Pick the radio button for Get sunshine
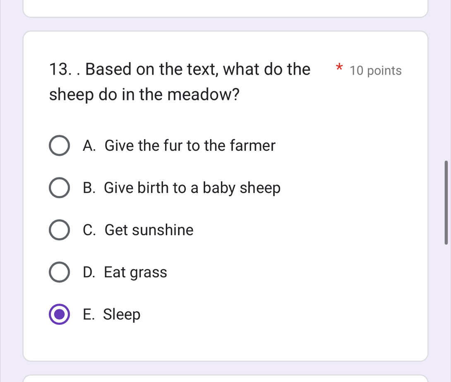The width and height of the screenshot is (451, 382). pyautogui.click(x=60, y=230)
